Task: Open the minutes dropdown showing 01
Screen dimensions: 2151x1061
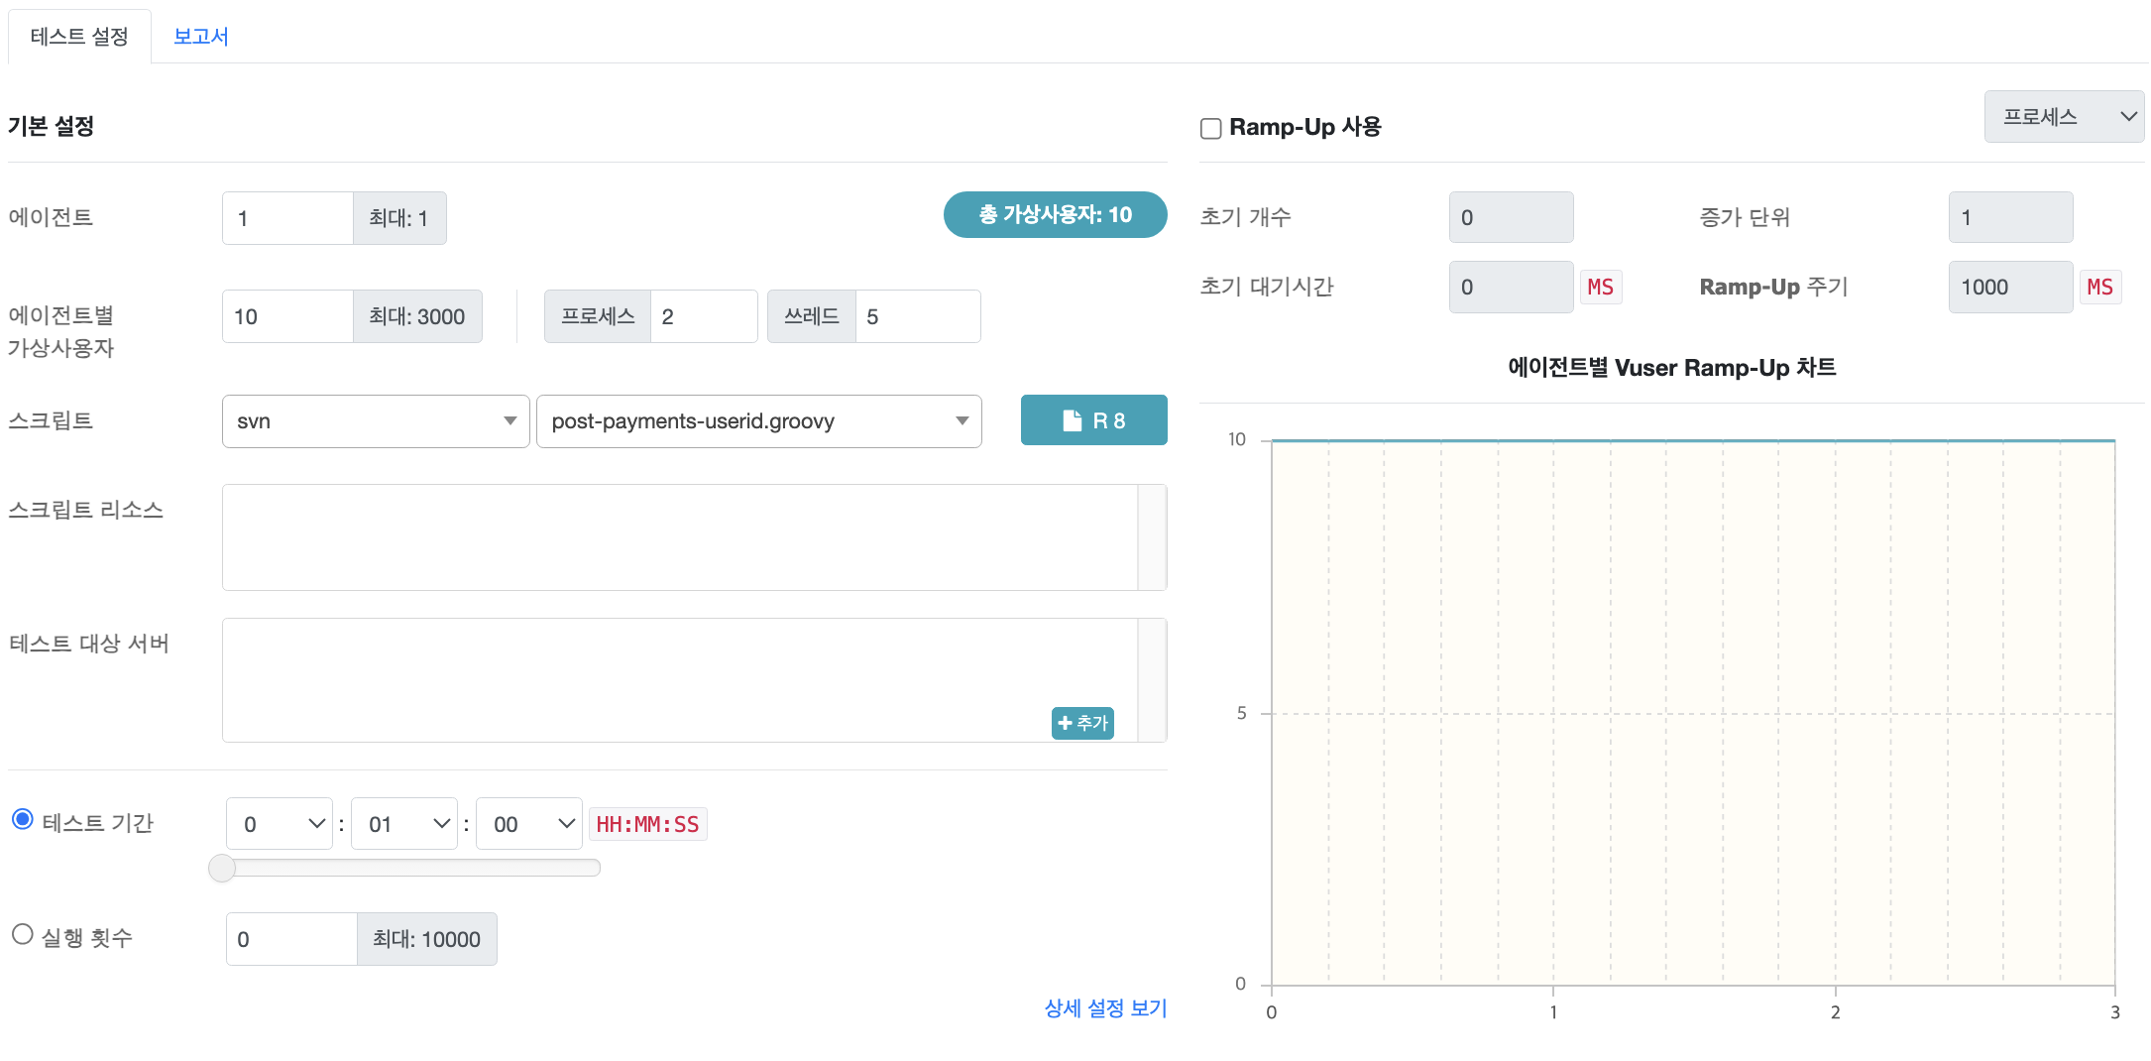Action: (403, 823)
